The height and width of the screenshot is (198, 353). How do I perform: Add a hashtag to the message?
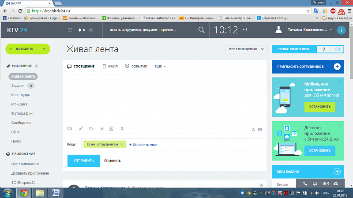pos(122,129)
